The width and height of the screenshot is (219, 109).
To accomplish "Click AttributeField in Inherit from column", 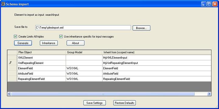I will click(x=157, y=74).
